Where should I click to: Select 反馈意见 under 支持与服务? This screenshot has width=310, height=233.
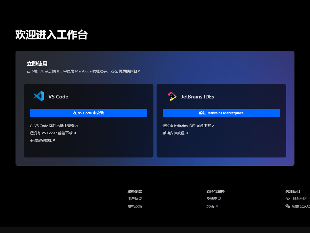[214, 199]
